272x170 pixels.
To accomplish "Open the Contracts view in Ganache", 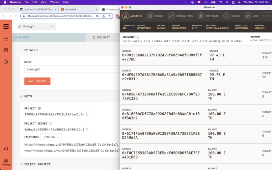I will [208, 16].
